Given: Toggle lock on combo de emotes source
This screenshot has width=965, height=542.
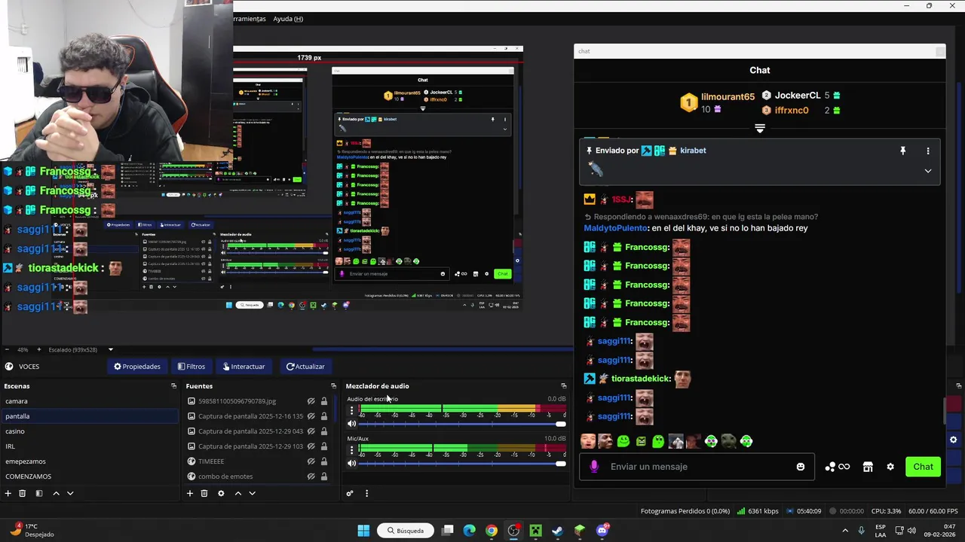Looking at the screenshot, I should click(324, 477).
